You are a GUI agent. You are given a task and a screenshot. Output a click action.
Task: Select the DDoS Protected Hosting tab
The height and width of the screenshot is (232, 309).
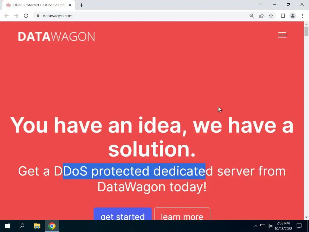pyautogui.click(x=39, y=5)
